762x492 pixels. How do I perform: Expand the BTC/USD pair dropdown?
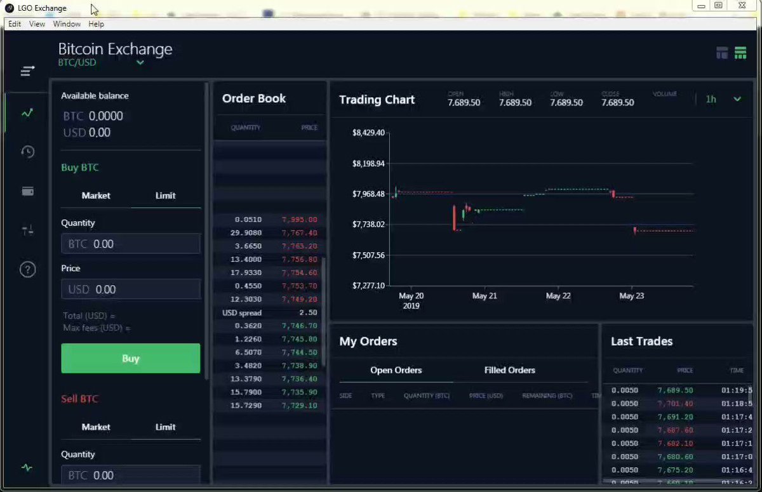pyautogui.click(x=140, y=62)
